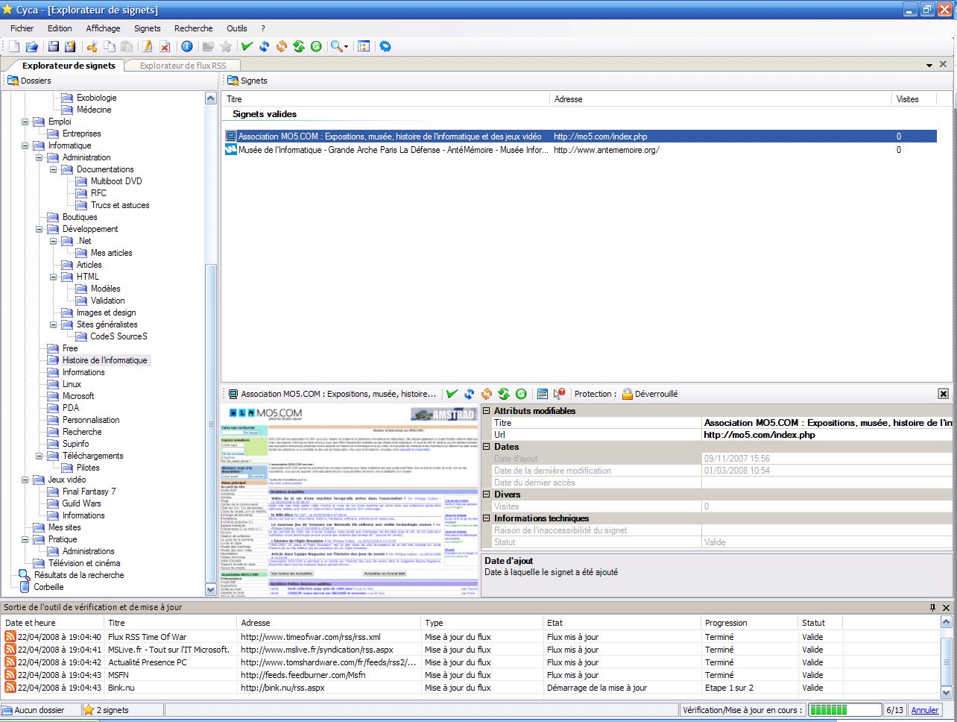Screen dimensions: 957x722
Task: Click the Annuler link in status bar
Action: 925,710
